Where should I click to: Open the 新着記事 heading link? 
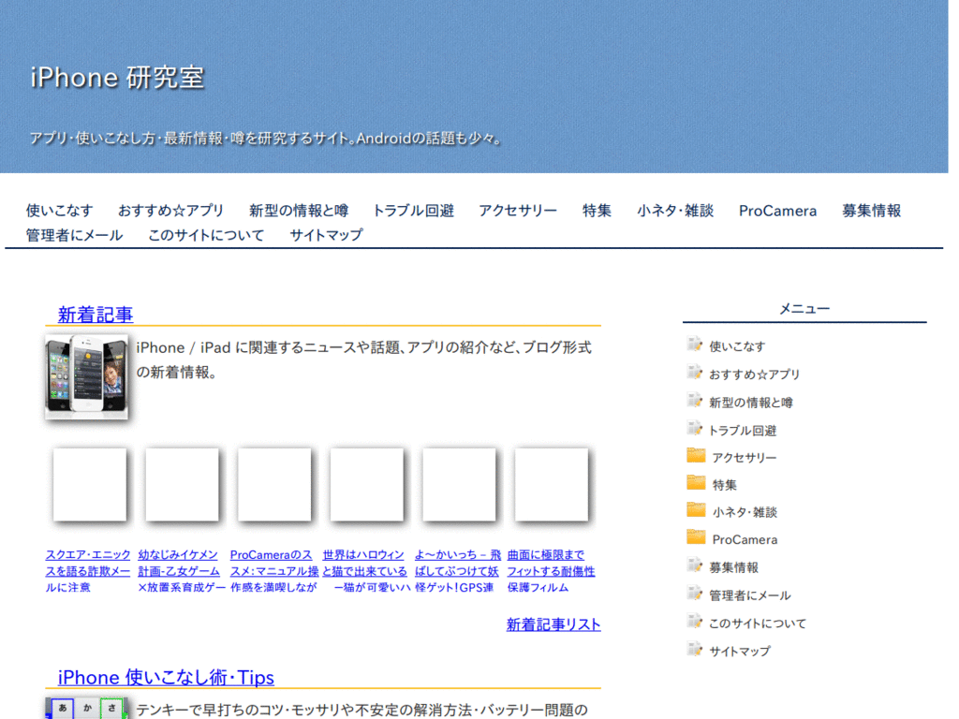96,315
